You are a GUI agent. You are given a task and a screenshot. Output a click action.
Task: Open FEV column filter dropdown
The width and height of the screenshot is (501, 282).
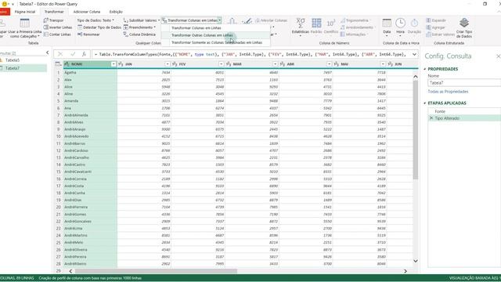click(221, 64)
